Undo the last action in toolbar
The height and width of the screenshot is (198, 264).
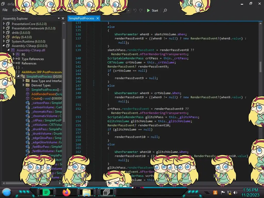pos(135,10)
